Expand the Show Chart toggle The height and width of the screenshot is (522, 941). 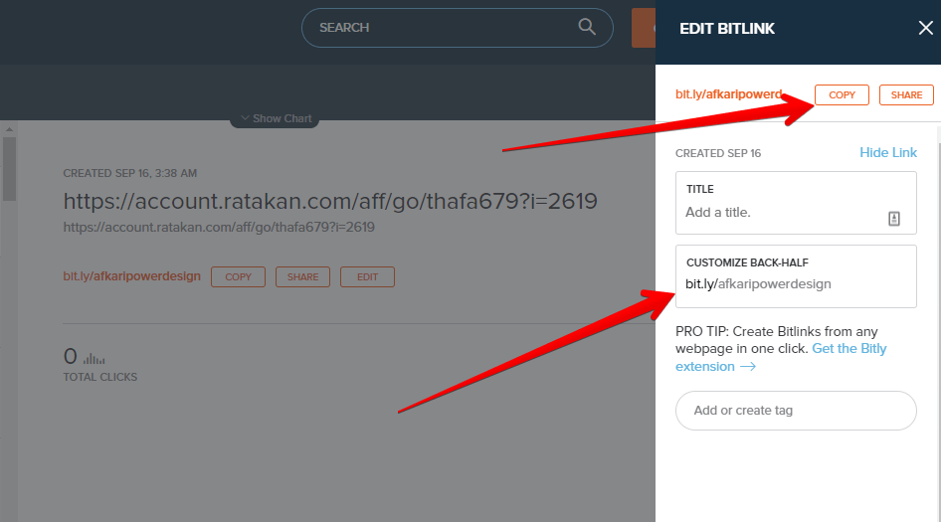click(x=274, y=118)
